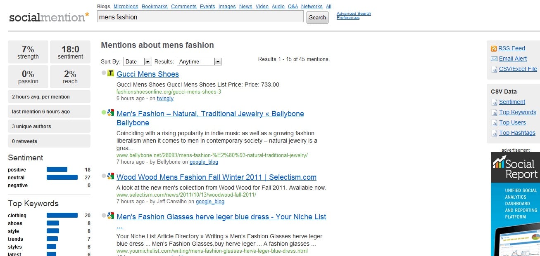
Task: Download the Sentiment CSV data
Action: click(x=512, y=102)
